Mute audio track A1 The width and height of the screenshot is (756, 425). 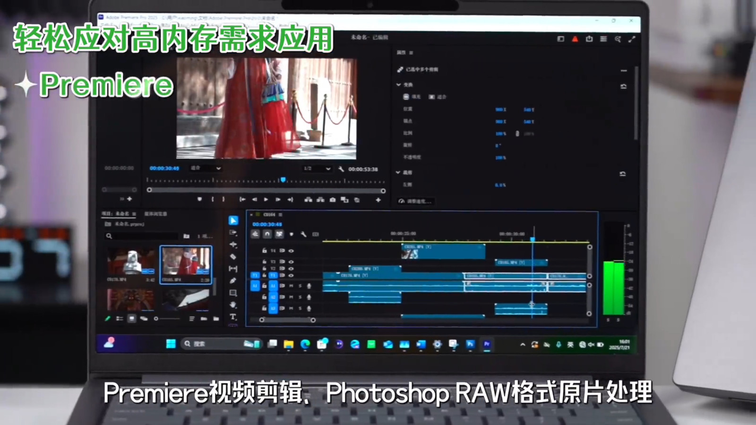click(291, 286)
